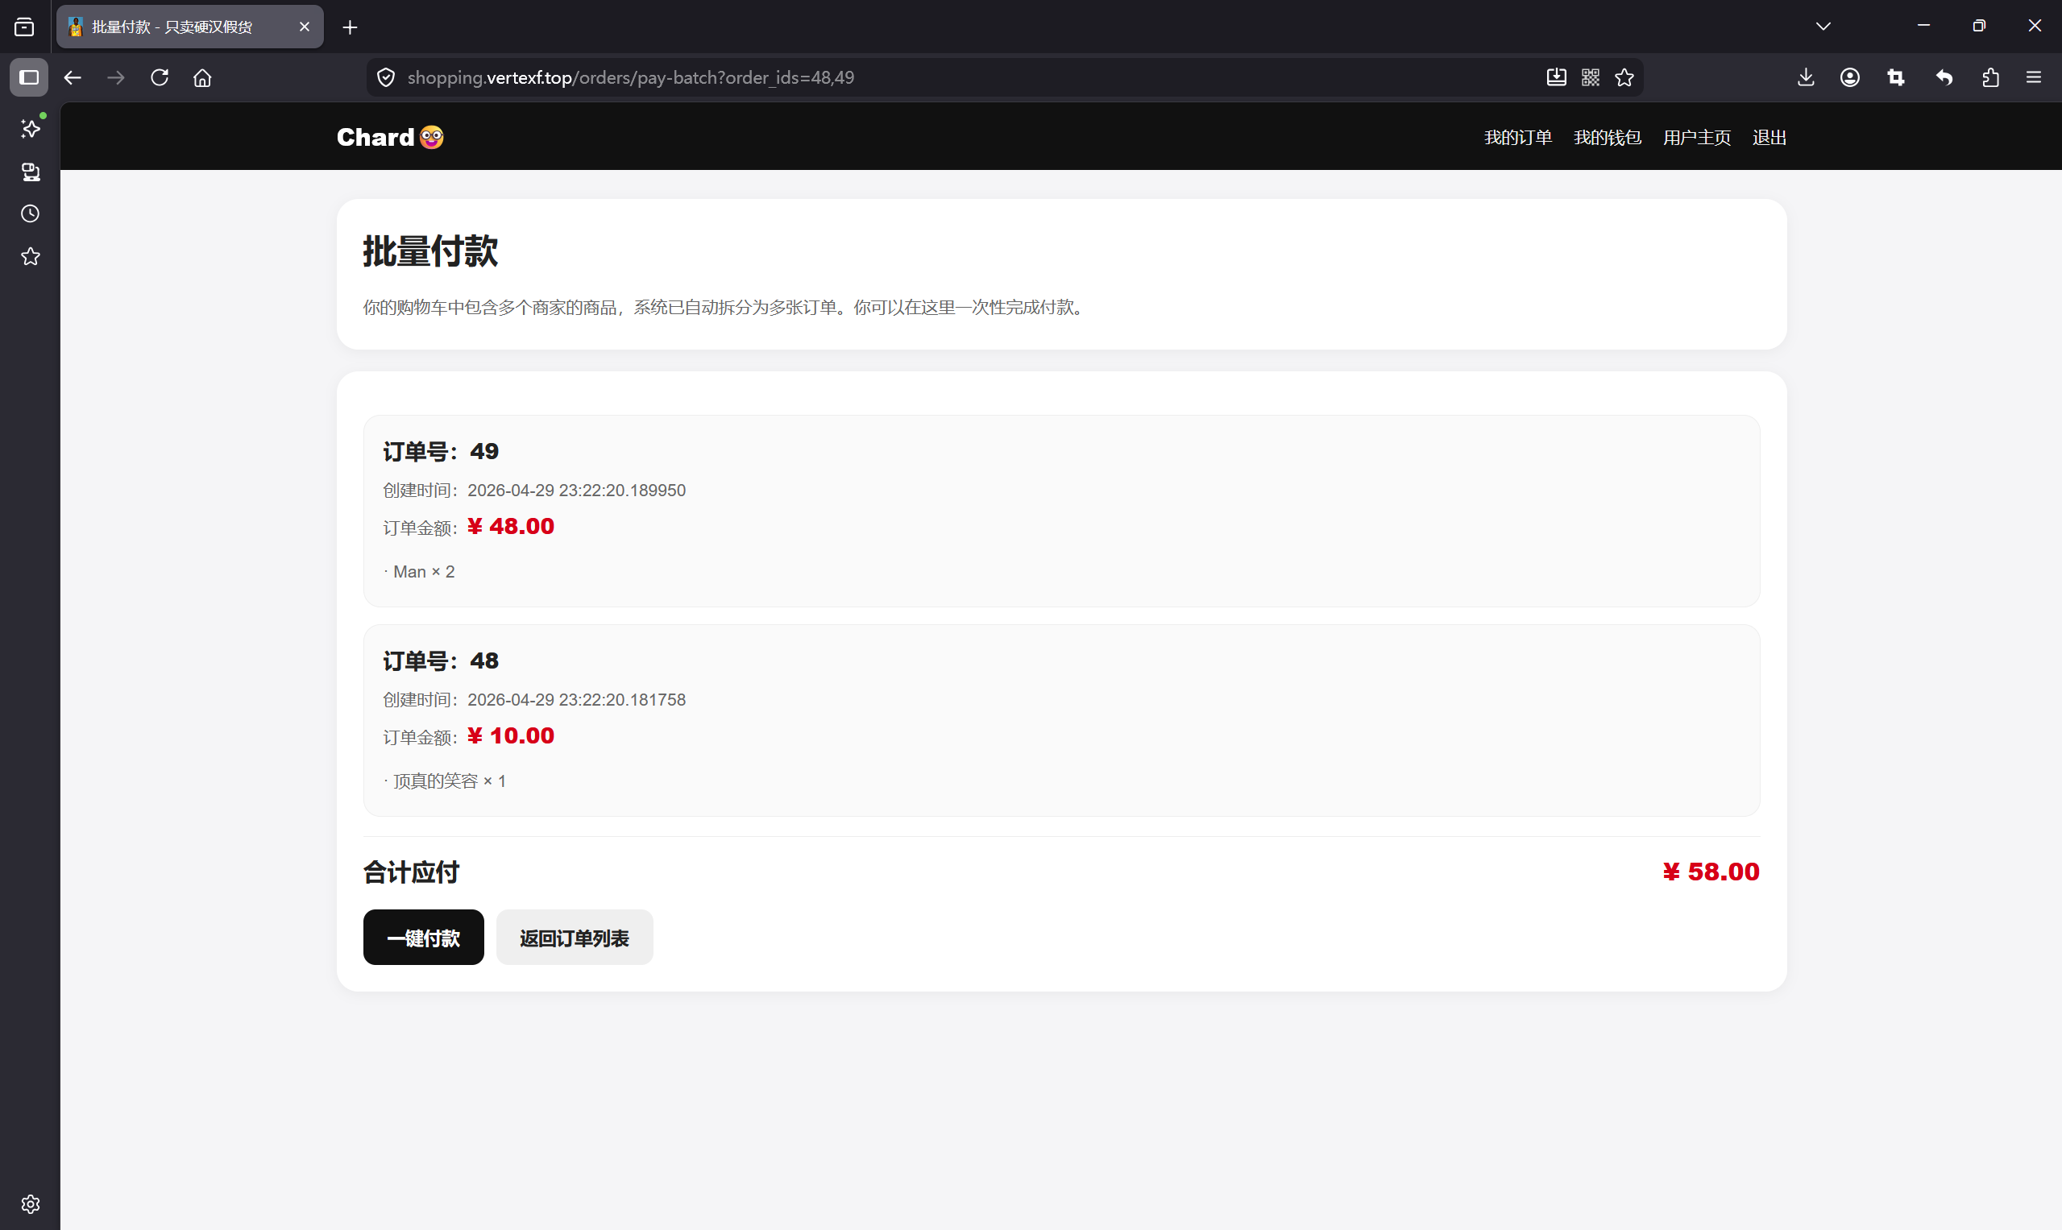Open a new tab with plus button
This screenshot has width=2062, height=1230.
click(x=350, y=27)
